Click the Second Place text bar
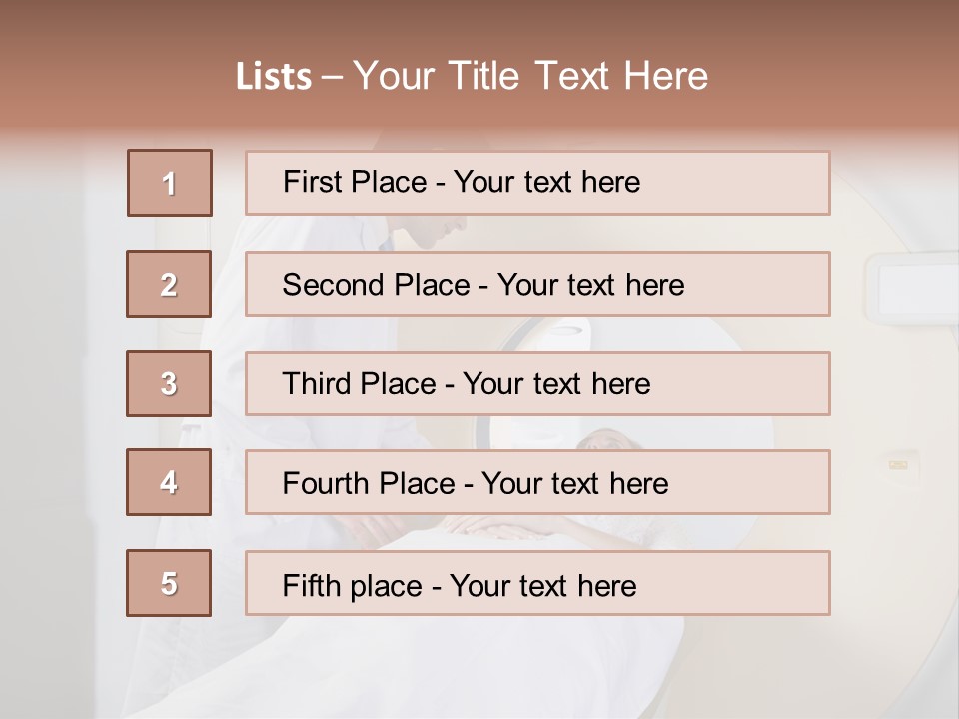 click(x=537, y=284)
